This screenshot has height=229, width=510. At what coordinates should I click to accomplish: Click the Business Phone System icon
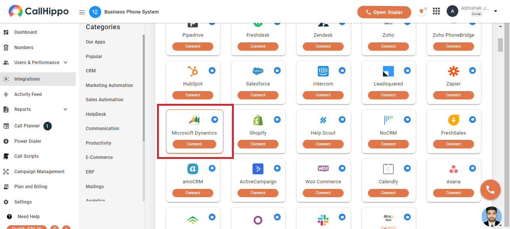(x=95, y=12)
